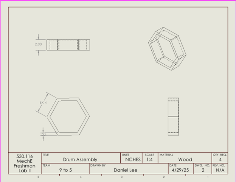The height and width of the screenshot is (182, 236).
Task: Select the team name 9 to 5
Action: point(65,170)
